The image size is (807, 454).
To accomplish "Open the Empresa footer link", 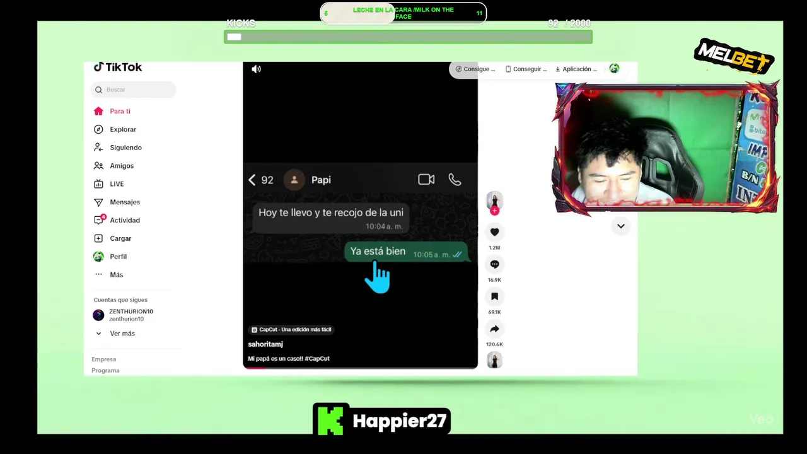I will click(x=104, y=359).
